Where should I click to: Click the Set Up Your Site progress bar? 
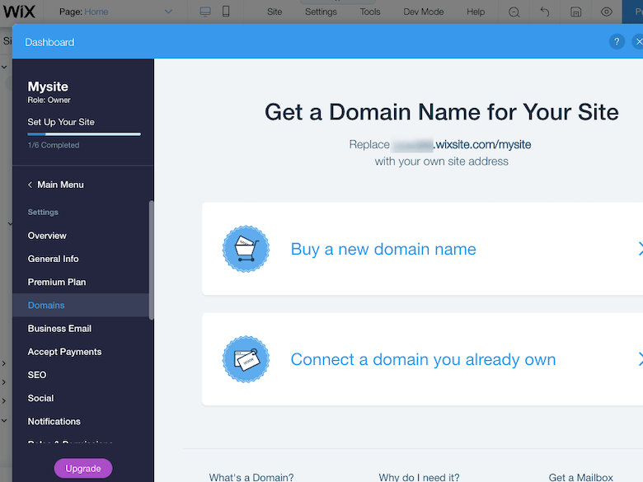point(83,133)
